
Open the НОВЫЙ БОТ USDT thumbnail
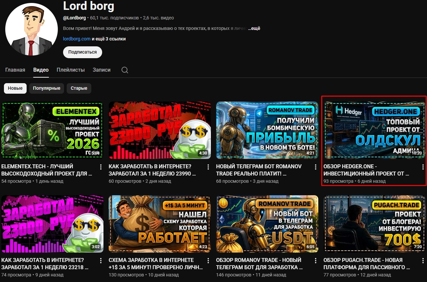[x=267, y=224]
